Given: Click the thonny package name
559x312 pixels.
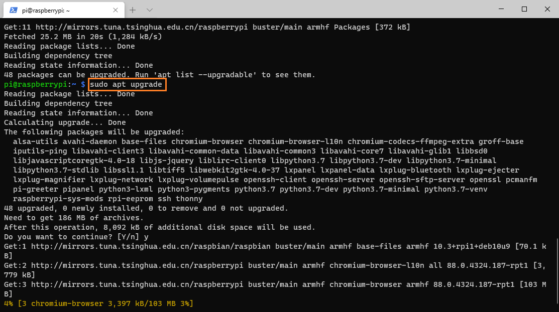Looking at the screenshot, I should 189,199.
